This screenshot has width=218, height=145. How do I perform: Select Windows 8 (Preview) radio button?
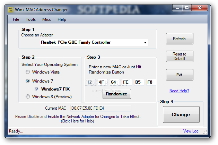tap(28, 96)
